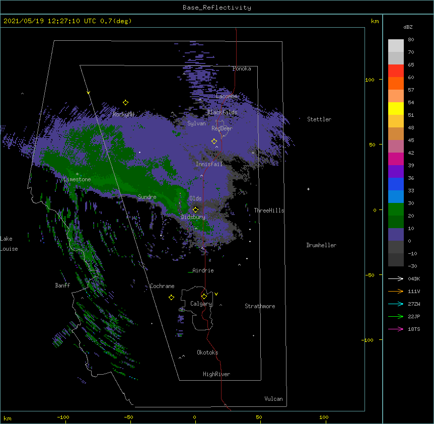Viewport: 434px width, 424px height.
Task: Click the Ponoka town label
Action: pyautogui.click(x=242, y=68)
